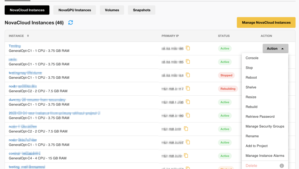Click the info icon beside Delete
The image size is (299, 169).
[282, 166]
